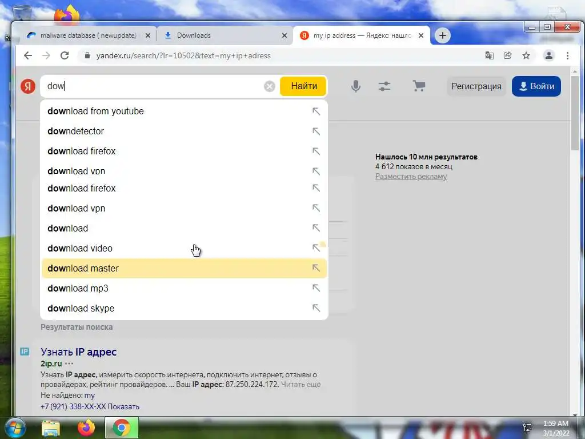Click Показать phone number link

pos(123,406)
